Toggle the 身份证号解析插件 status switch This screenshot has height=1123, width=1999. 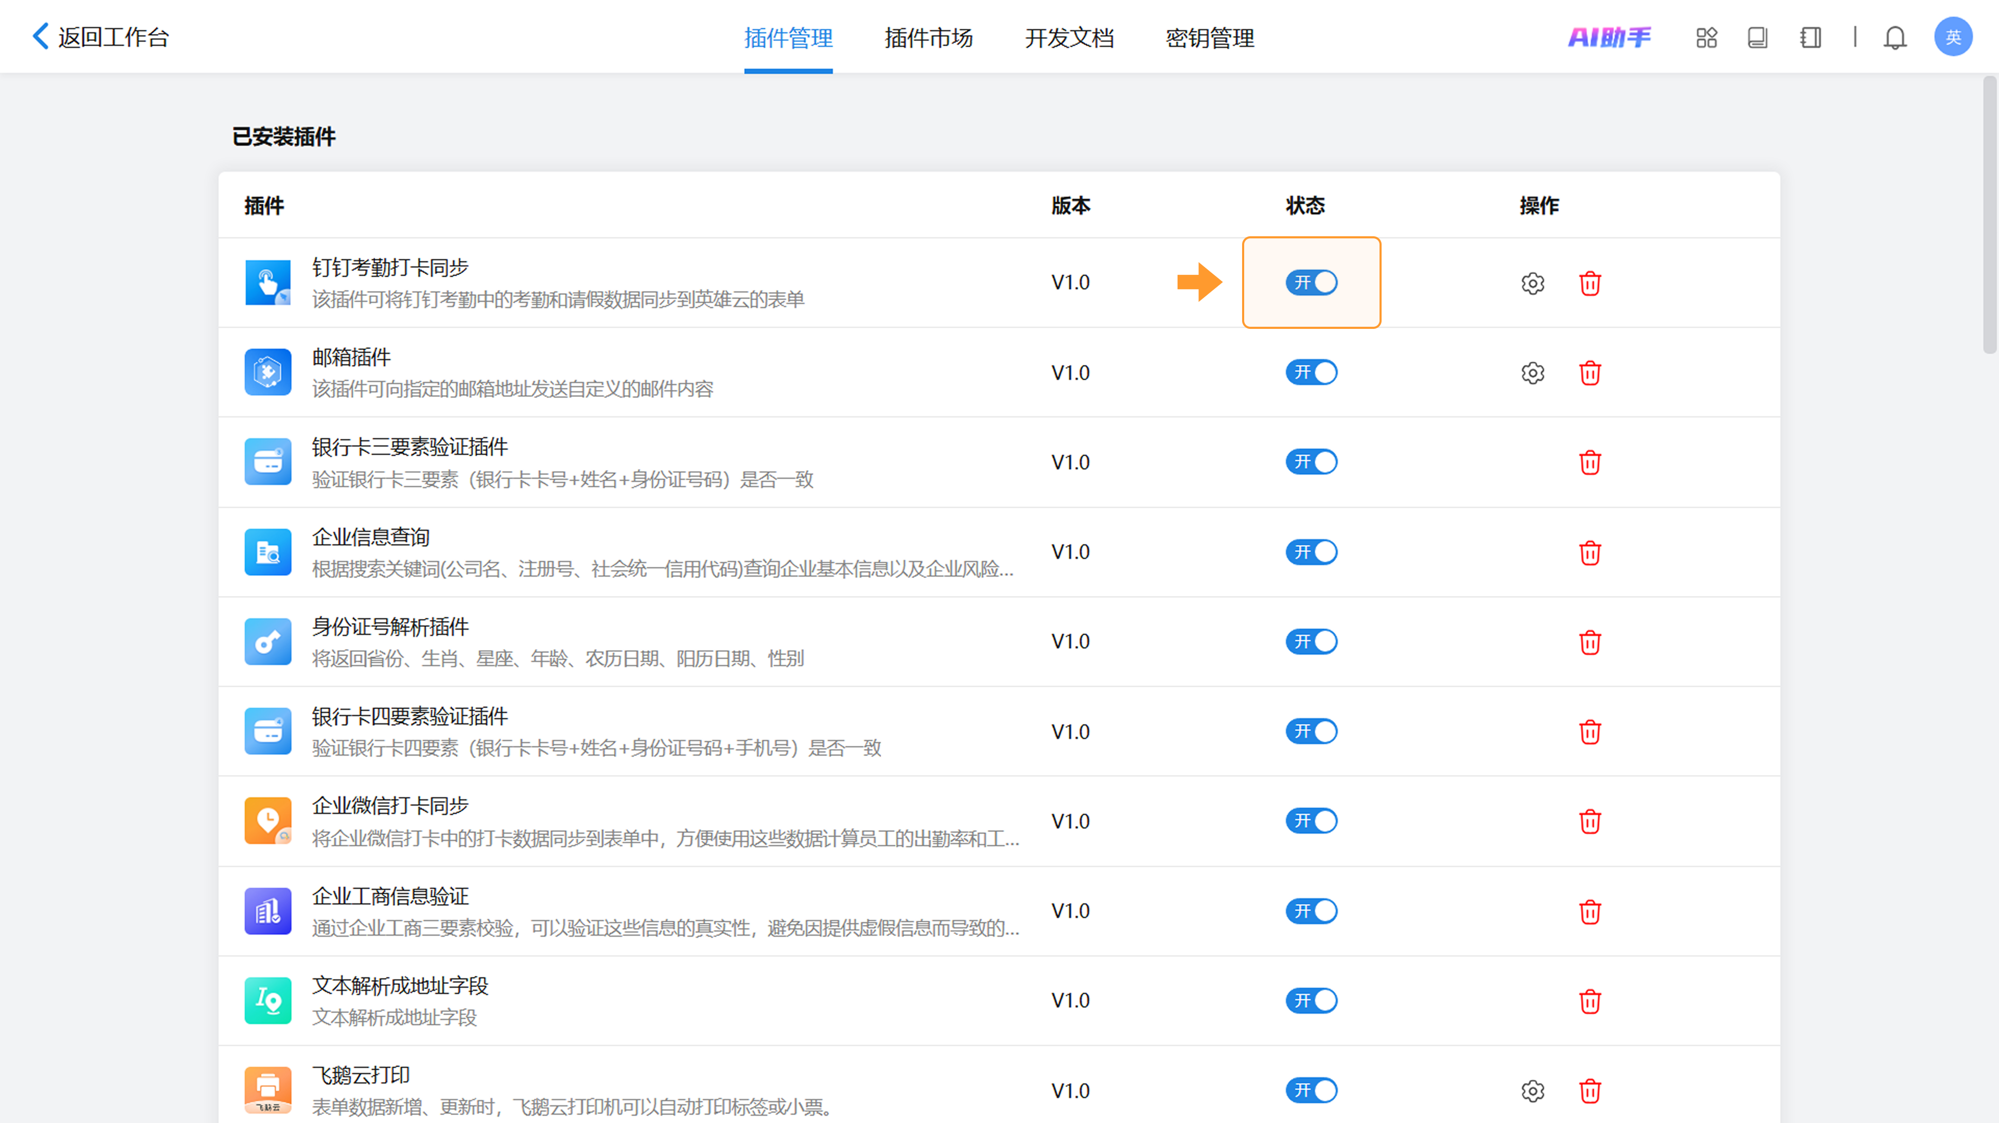[1311, 642]
